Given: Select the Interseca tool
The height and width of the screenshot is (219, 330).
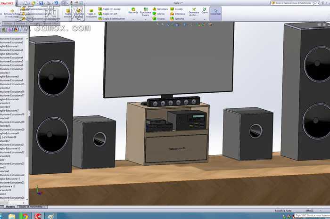Looking at the screenshot, I should pos(177,14).
